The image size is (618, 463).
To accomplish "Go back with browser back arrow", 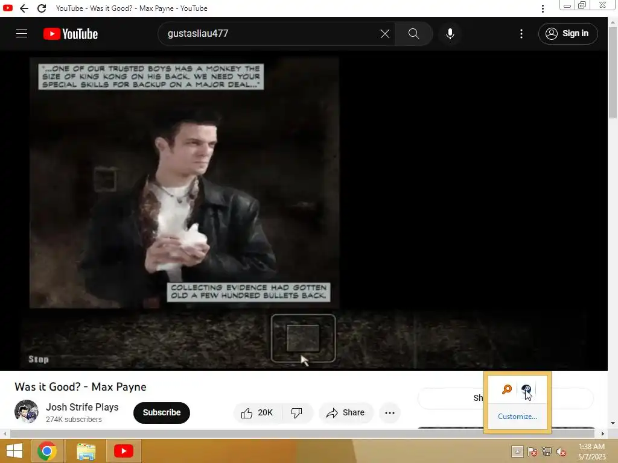I will [x=24, y=8].
